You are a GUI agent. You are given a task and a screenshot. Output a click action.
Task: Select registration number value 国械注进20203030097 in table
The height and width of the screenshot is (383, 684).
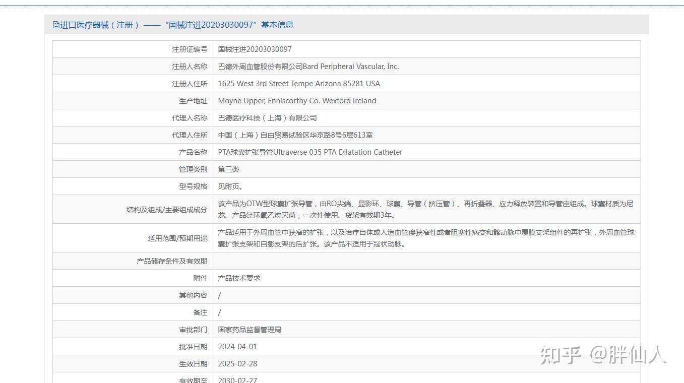point(255,49)
